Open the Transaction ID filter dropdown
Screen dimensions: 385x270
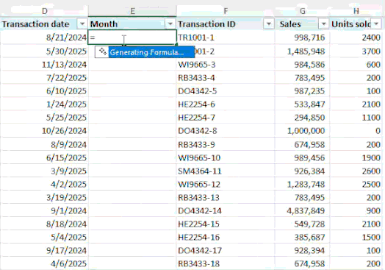point(269,24)
